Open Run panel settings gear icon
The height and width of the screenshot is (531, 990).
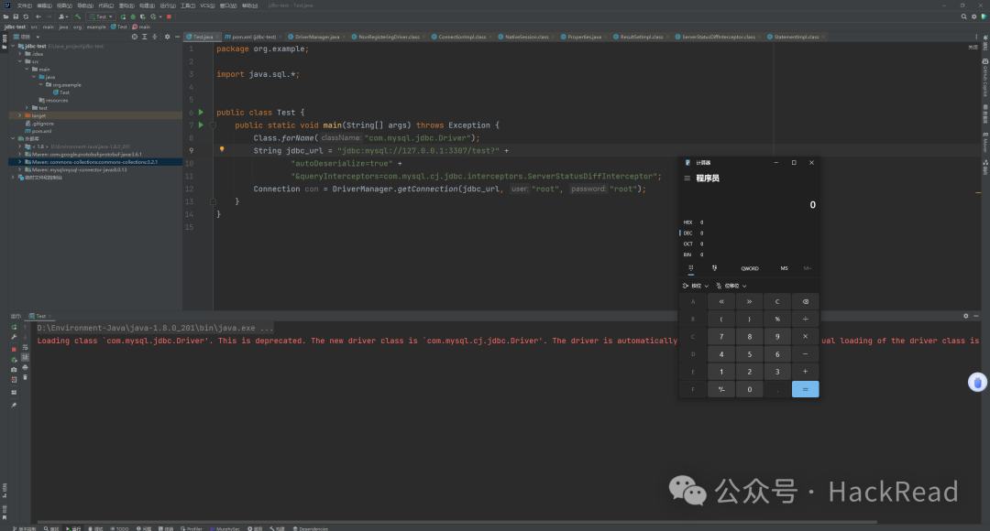point(965,316)
